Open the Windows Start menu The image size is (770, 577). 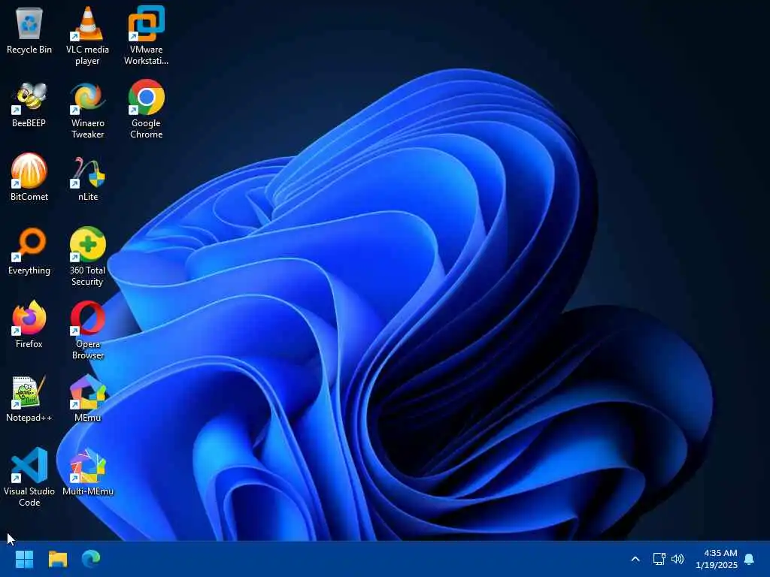24,559
